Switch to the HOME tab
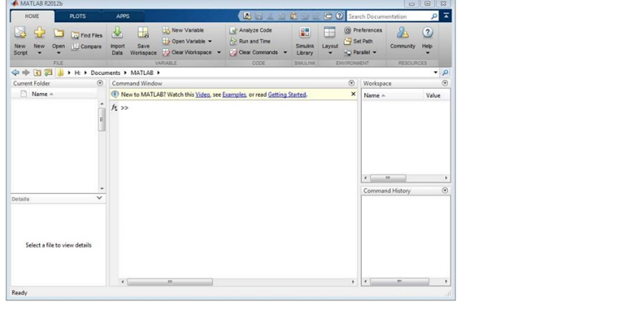Screen dimensions: 625x328 coord(32,16)
